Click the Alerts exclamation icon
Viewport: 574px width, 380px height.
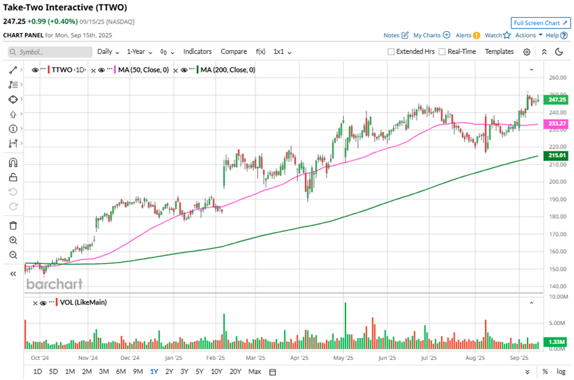click(476, 36)
